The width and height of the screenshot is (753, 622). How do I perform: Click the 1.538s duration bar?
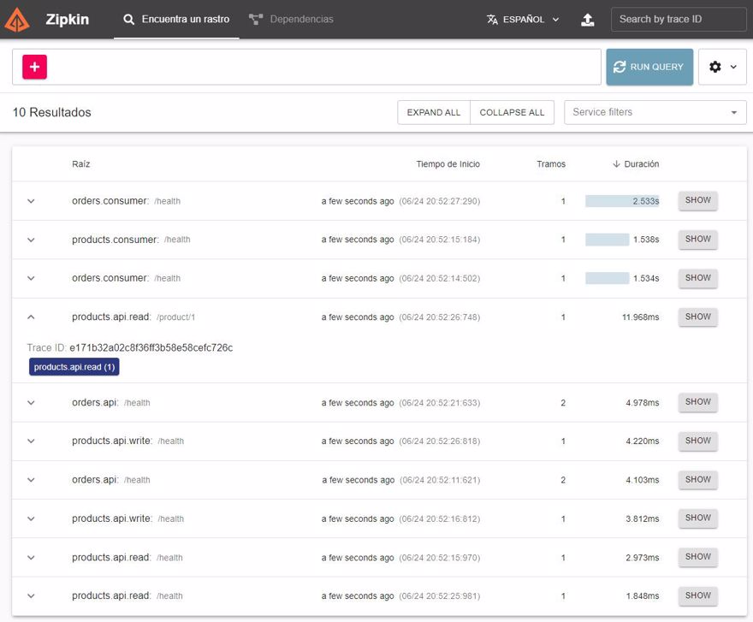(x=607, y=240)
